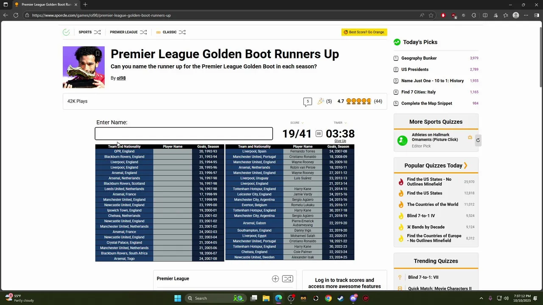
Task: Click the browser address bar URL
Action: click(101, 15)
